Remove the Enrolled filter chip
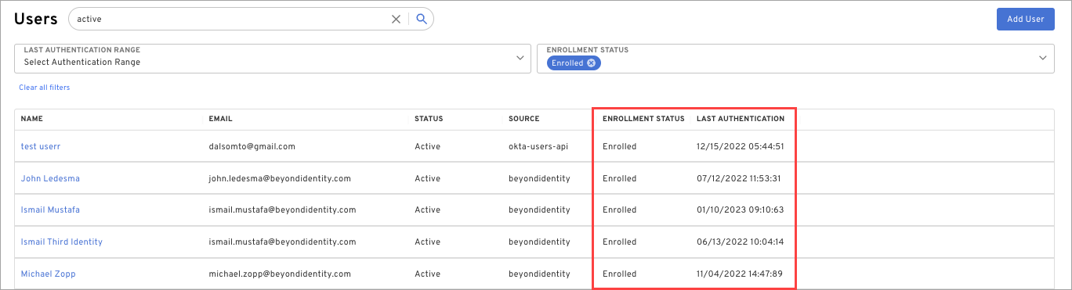Screen dimensions: 1072x290 (x=591, y=63)
